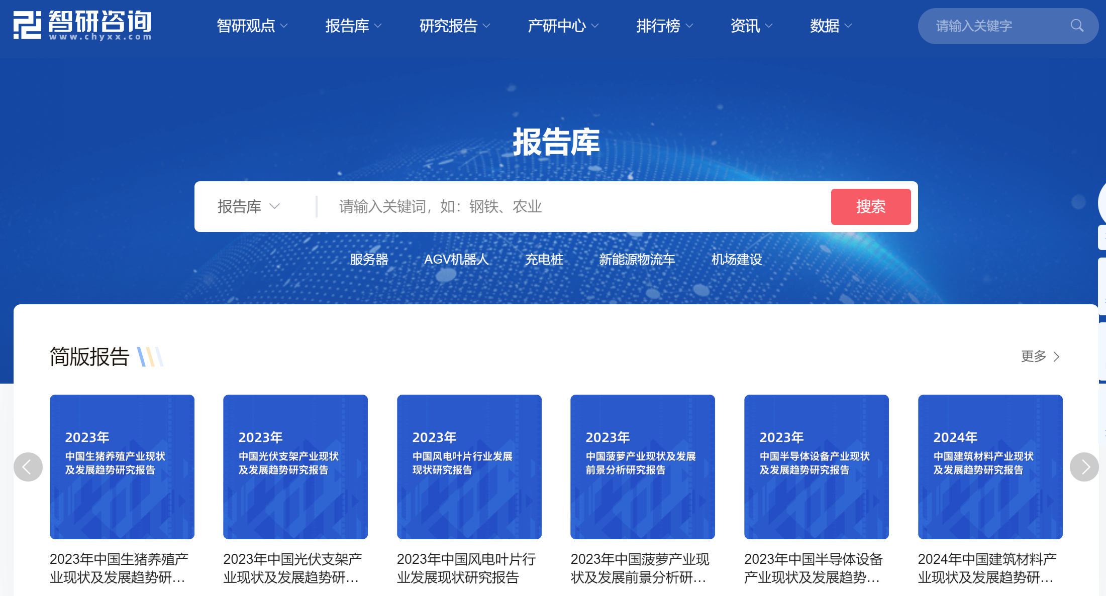Click the 智研咨询 logo

tap(82, 25)
